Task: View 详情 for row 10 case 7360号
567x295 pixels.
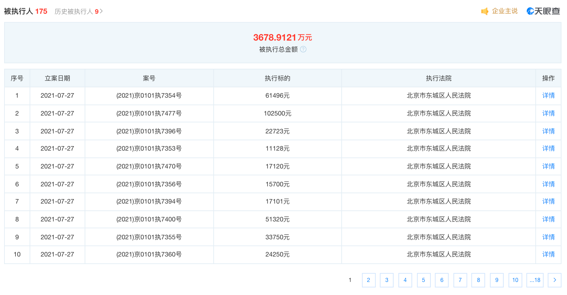Action: click(548, 254)
